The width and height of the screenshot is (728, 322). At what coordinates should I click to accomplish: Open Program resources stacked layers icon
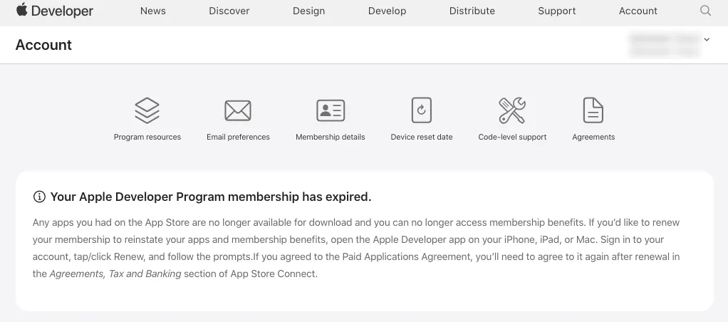(x=147, y=110)
